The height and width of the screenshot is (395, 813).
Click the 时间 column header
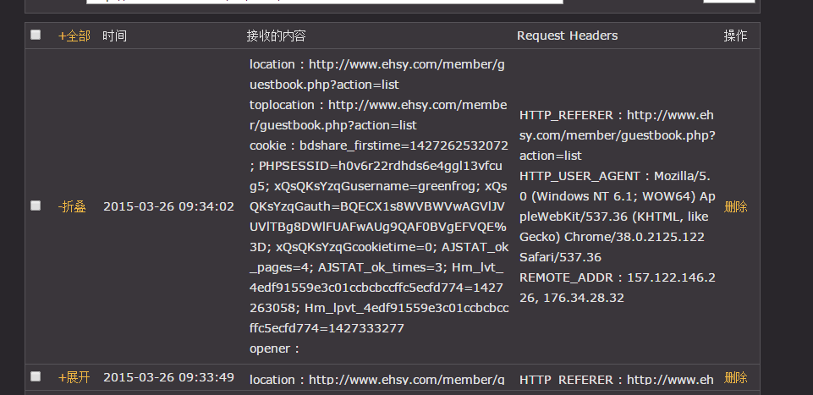114,36
